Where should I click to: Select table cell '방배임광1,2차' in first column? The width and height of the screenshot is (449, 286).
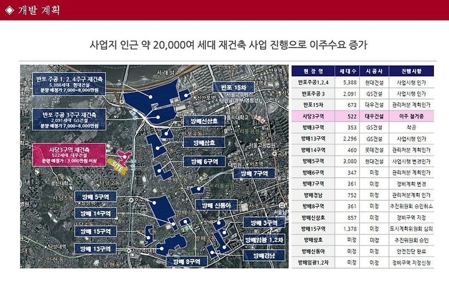313,263
